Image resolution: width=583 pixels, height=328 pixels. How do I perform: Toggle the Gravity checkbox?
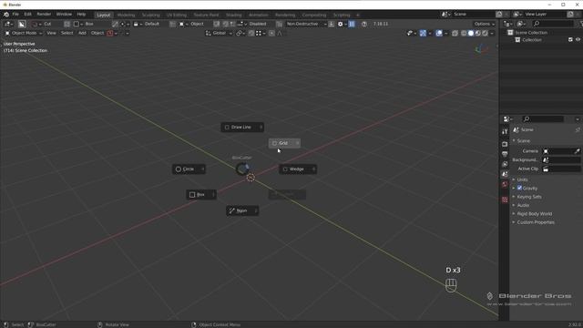click(x=519, y=188)
